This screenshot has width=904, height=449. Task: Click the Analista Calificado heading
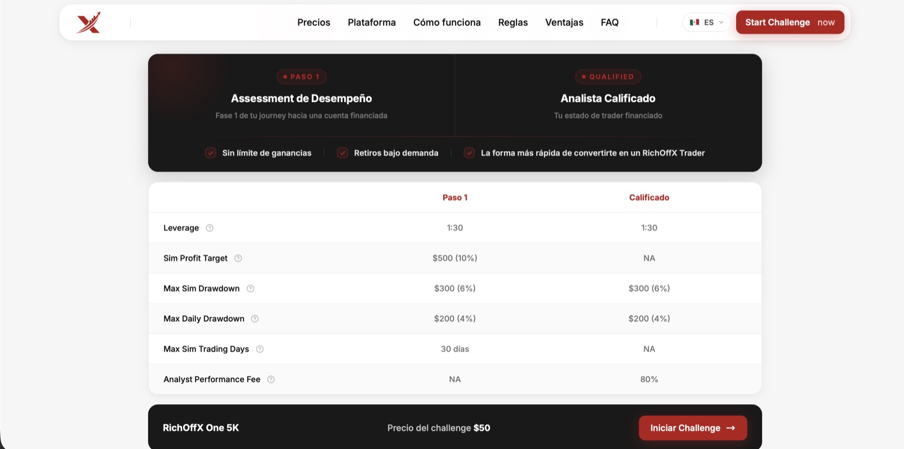(x=608, y=98)
